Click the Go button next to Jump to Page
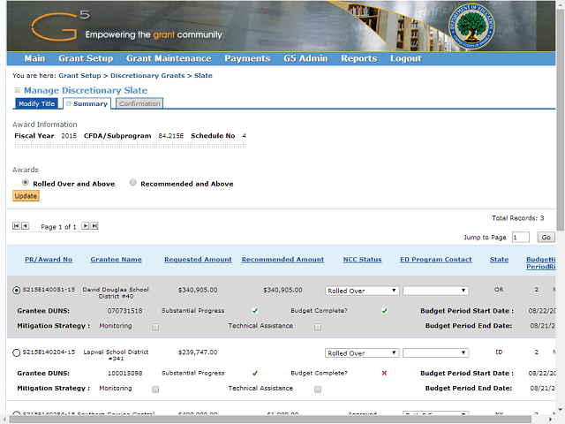This screenshot has height=424, width=565. [x=546, y=238]
